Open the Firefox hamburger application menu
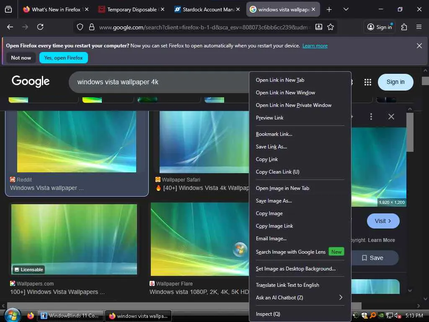This screenshot has width=429, height=322. tap(419, 27)
